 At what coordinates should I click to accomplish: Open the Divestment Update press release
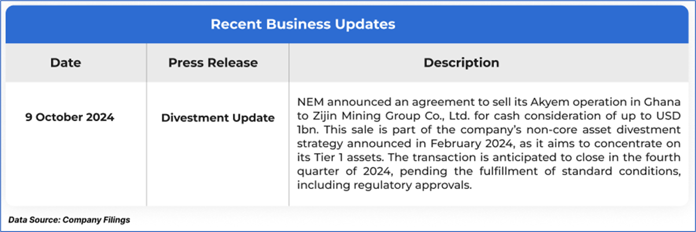[218, 118]
